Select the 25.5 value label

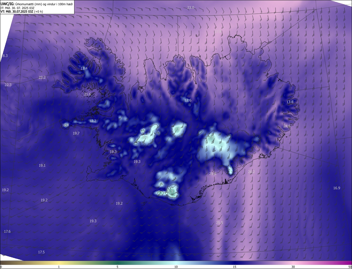[219, 223]
